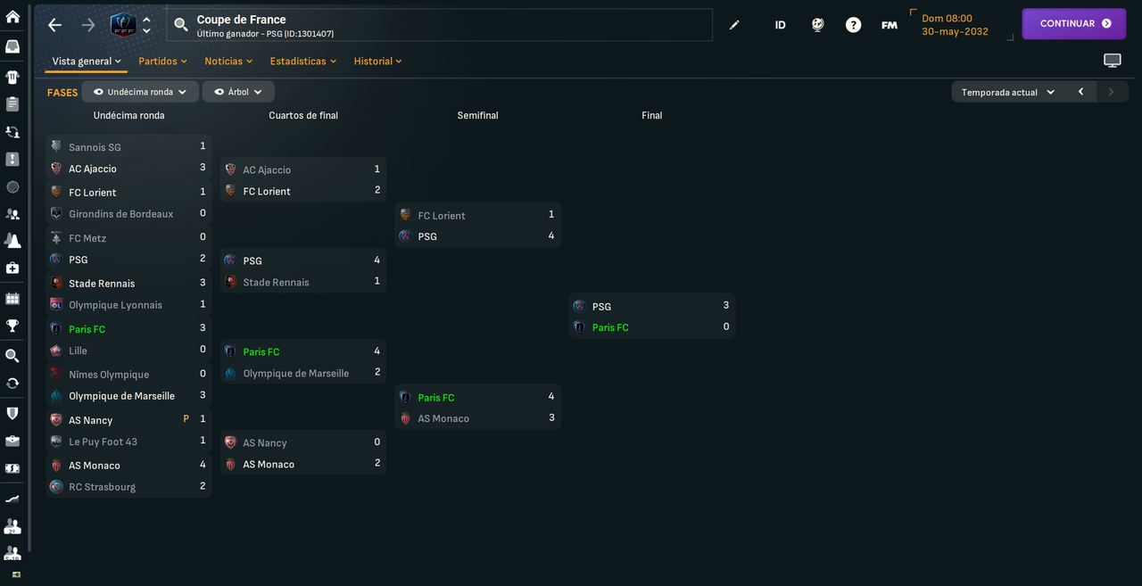1142x586 pixels.
Task: Go back with the left arrow
Action: click(55, 25)
